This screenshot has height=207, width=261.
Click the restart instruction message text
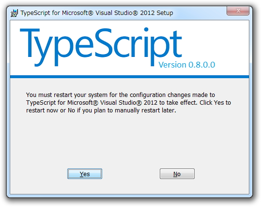pos(128,102)
